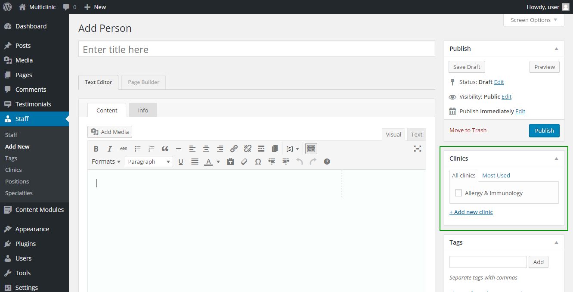The image size is (573, 292).
Task: Focus the Enter title here field
Action: click(257, 49)
